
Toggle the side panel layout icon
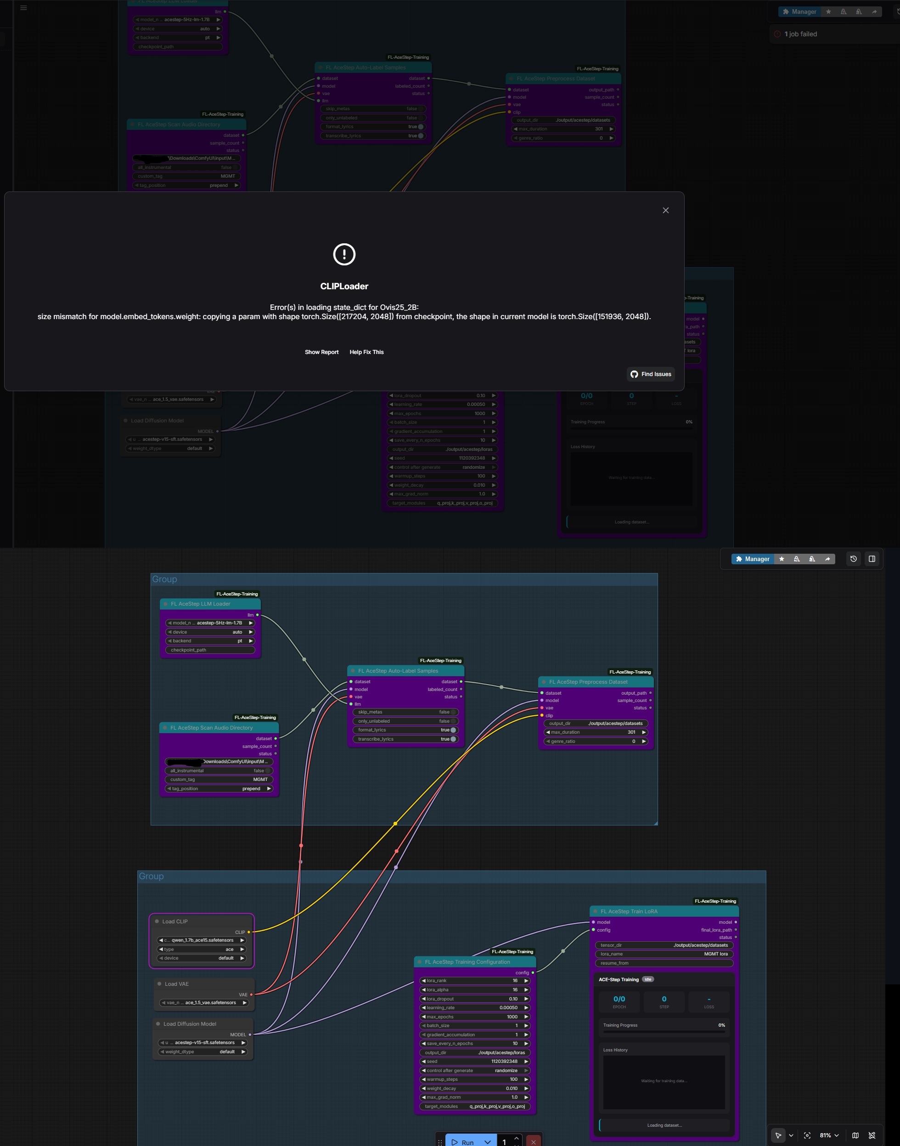[872, 559]
